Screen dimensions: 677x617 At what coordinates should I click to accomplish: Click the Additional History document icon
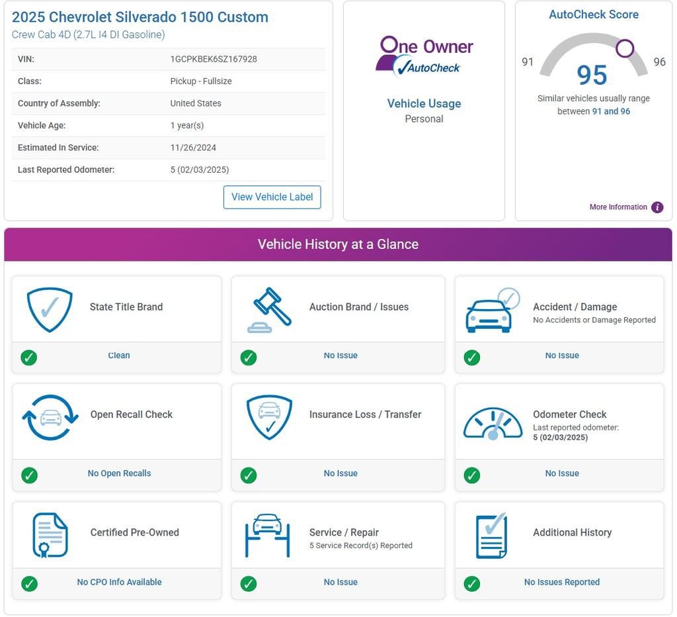491,536
